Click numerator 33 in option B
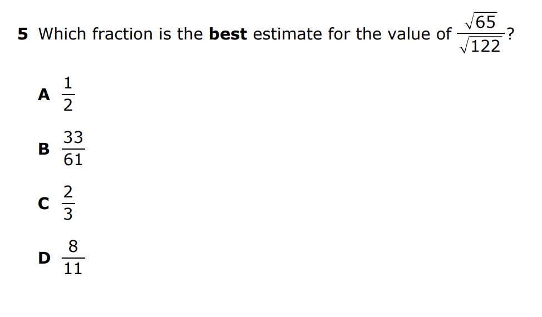 coord(73,137)
